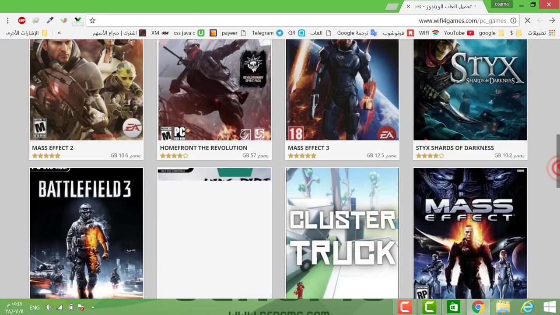Open the network signal tray icon
560x315 pixels.
click(59, 308)
